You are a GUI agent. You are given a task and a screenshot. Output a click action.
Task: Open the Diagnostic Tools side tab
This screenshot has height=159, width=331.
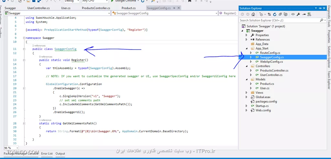pos(329,16)
